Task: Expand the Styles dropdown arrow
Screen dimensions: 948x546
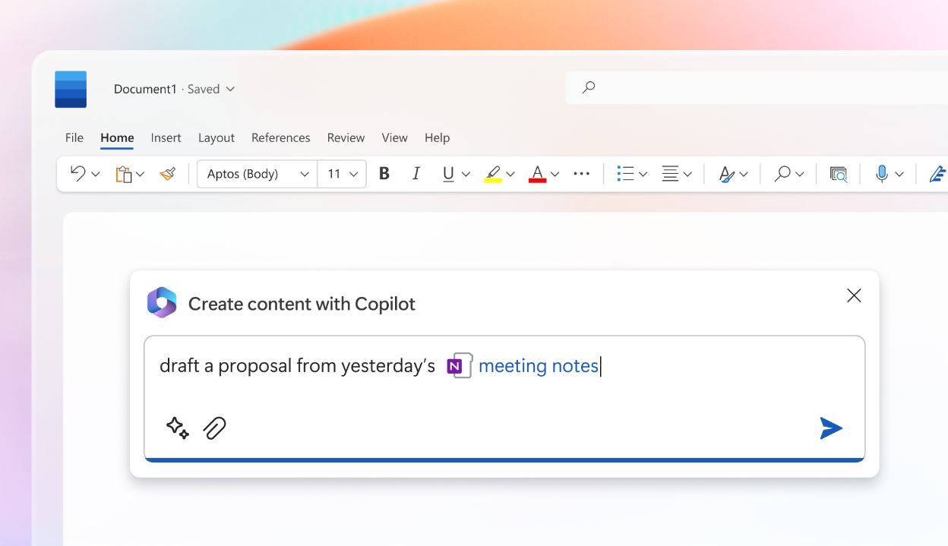Action: (x=744, y=175)
